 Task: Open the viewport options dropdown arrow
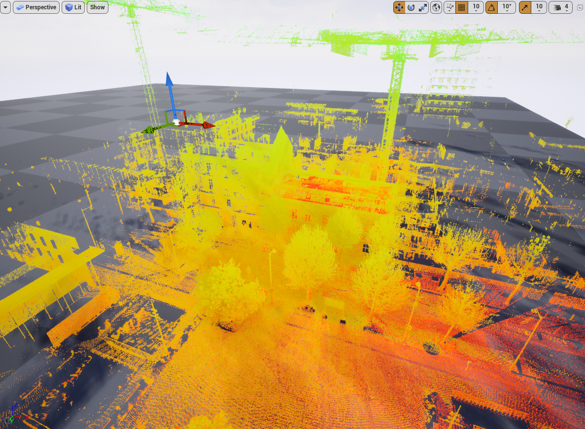pyautogui.click(x=5, y=7)
